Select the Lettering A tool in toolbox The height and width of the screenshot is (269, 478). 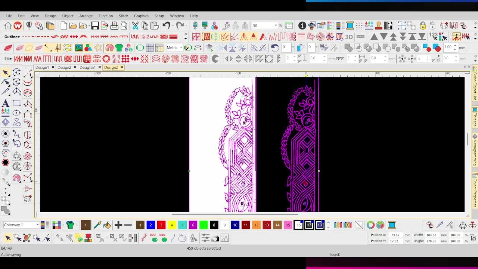(x=6, y=103)
